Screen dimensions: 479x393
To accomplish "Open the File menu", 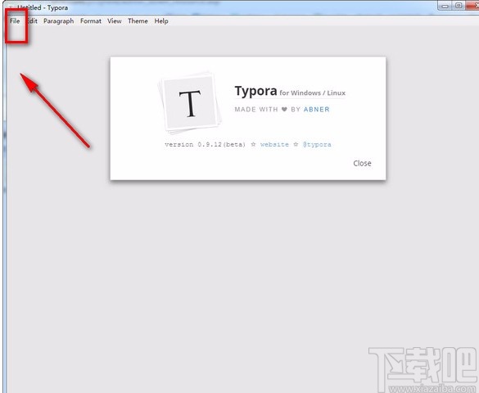I will tap(15, 21).
